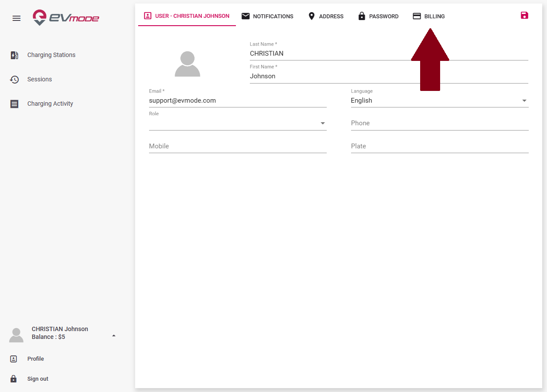Click the CHRISTIAN Johnson sidebar name
Viewport: 547px width, 392px height.
click(x=60, y=329)
